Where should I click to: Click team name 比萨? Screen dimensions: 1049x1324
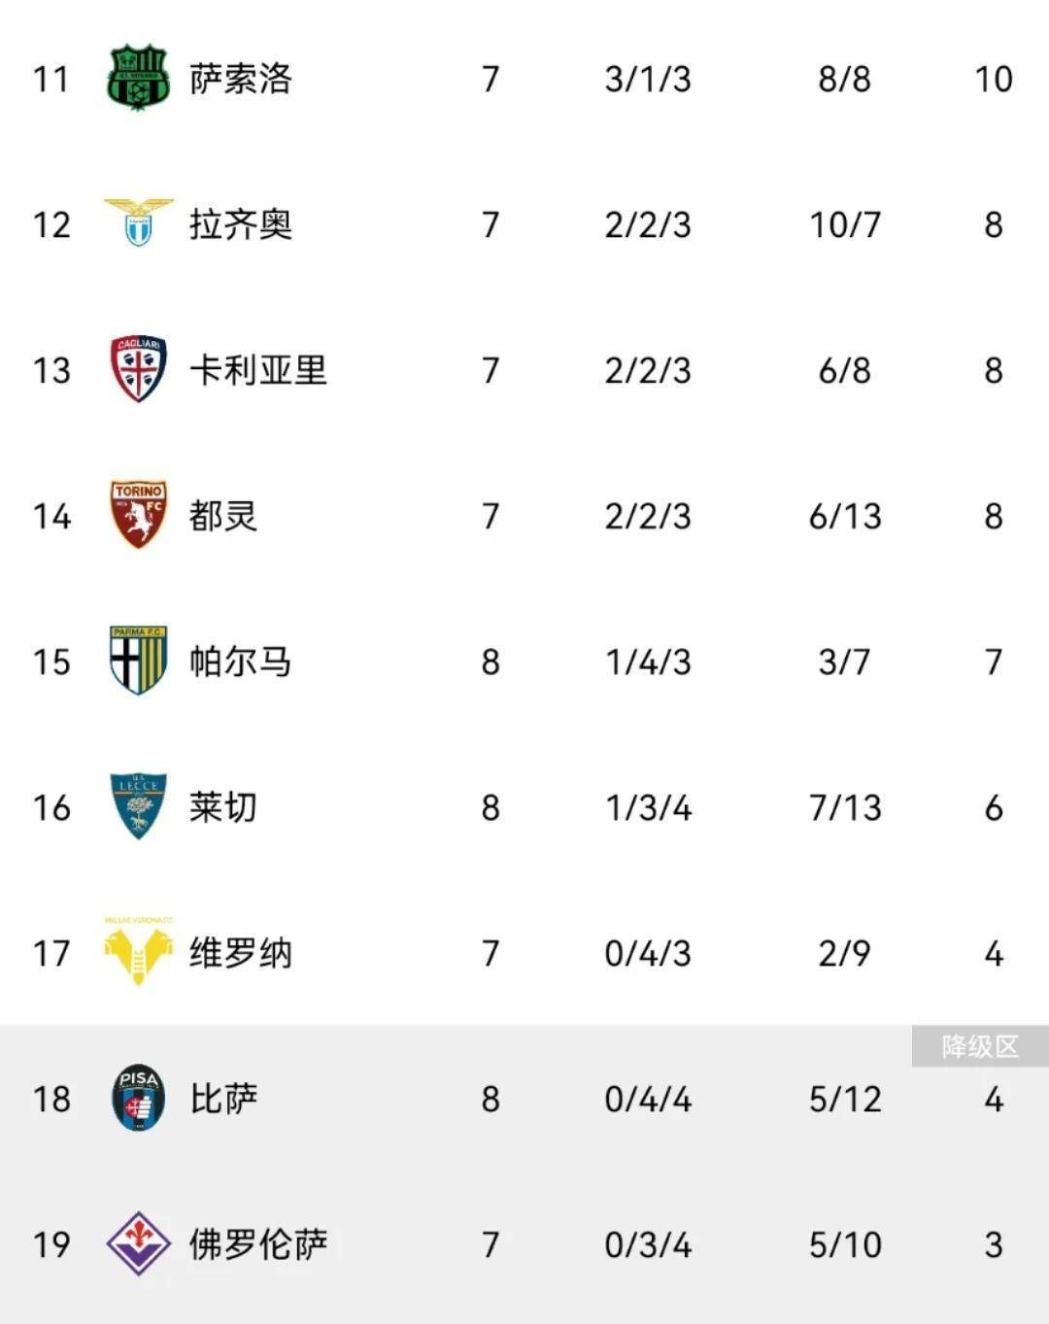tap(223, 1099)
